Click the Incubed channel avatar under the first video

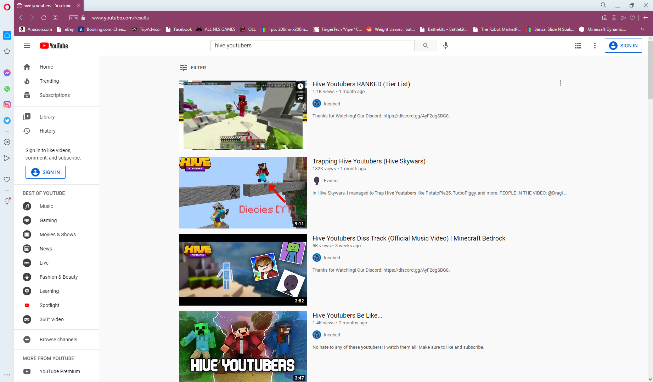point(317,104)
